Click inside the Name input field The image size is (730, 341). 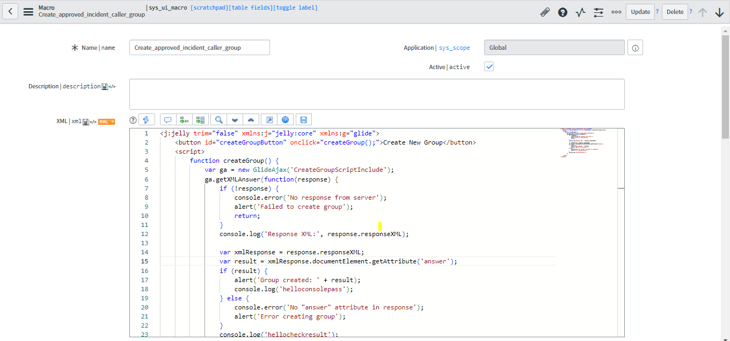[x=199, y=47]
